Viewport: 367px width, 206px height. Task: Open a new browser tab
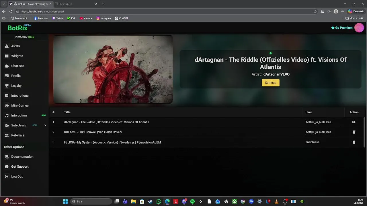(103, 4)
